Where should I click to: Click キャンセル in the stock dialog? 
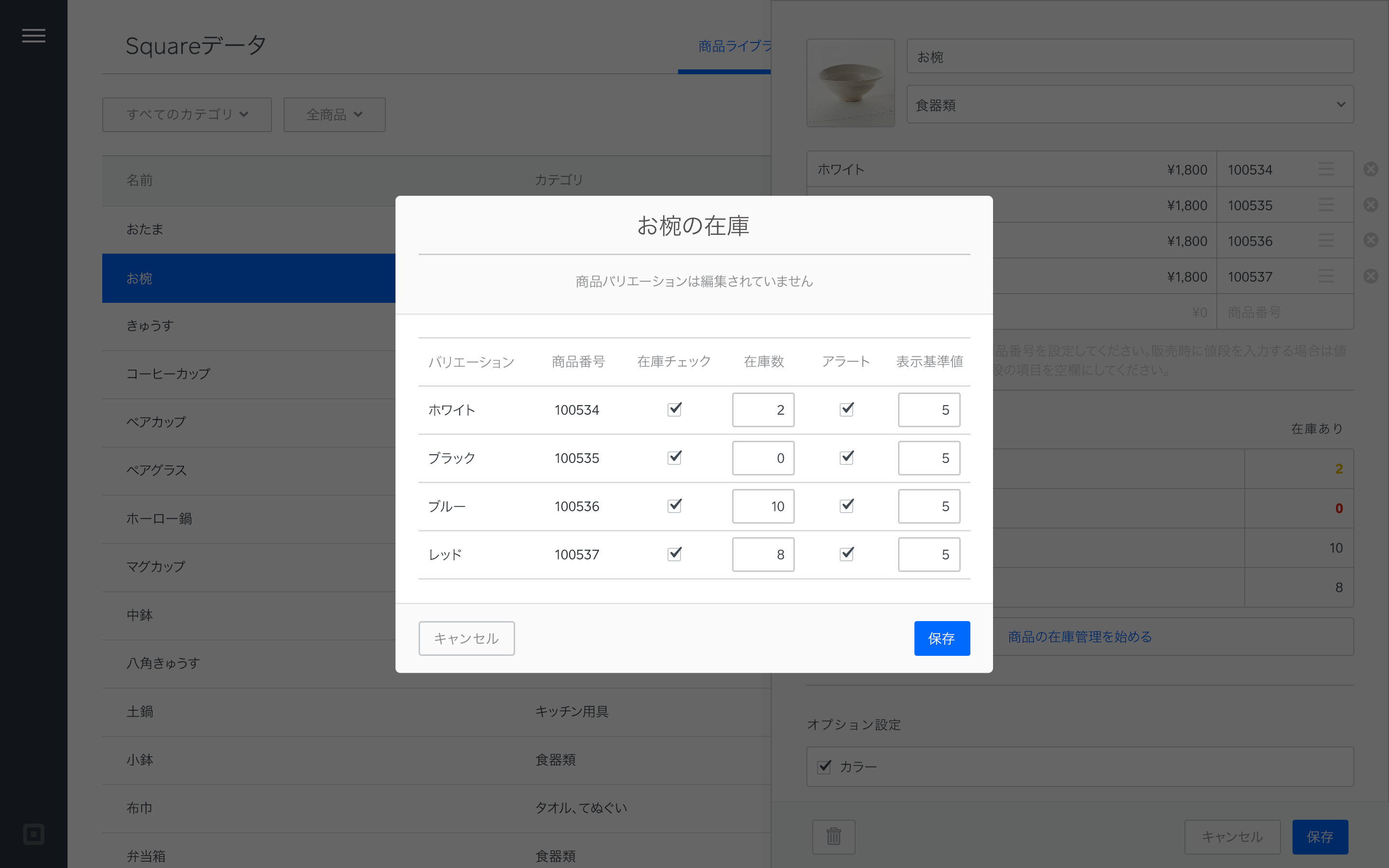(x=466, y=638)
